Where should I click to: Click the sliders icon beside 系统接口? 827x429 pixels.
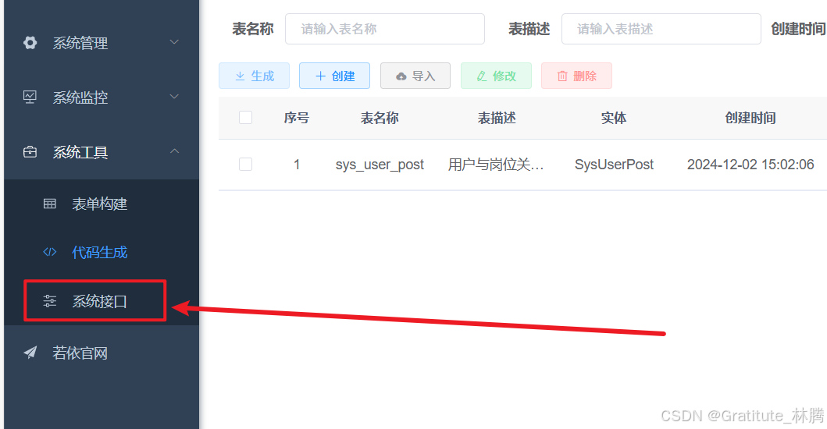pos(49,301)
